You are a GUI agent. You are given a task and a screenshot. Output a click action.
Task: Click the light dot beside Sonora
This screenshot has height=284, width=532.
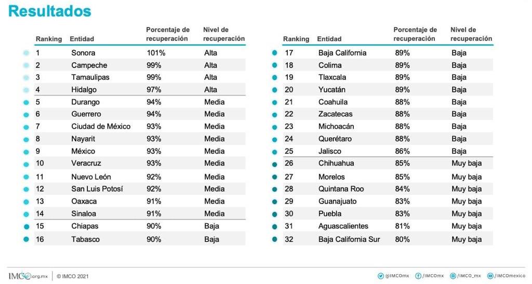pos(26,53)
